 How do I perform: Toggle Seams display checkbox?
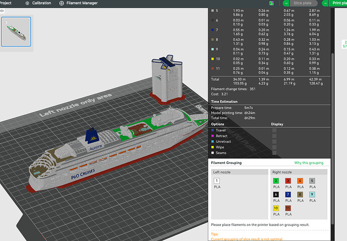click(x=275, y=152)
